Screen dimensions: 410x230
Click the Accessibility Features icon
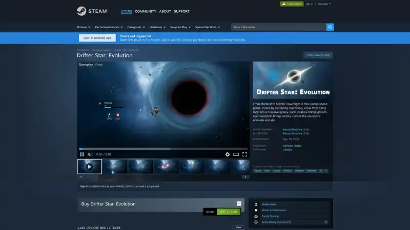(x=256, y=222)
